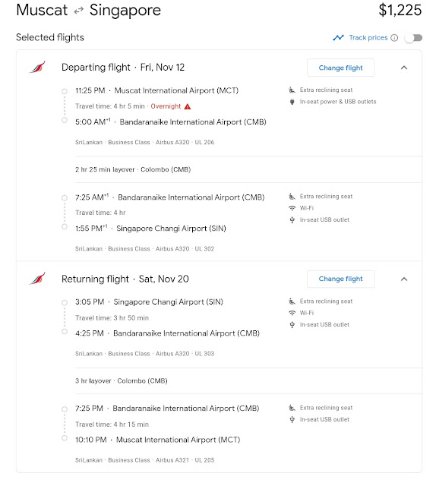
Task: Click the round trip arrows between Muscat and Singapore
Action: tap(79, 11)
